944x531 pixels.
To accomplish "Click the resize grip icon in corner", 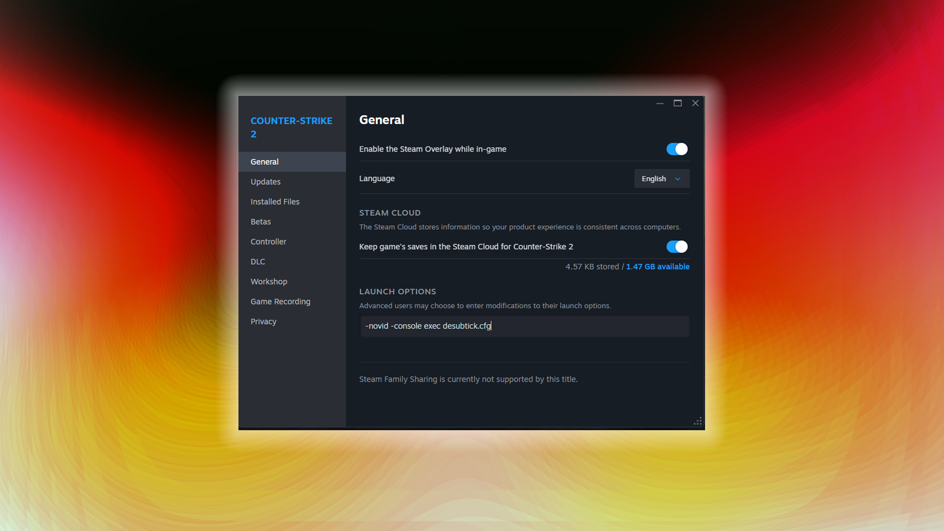I will pyautogui.click(x=698, y=421).
